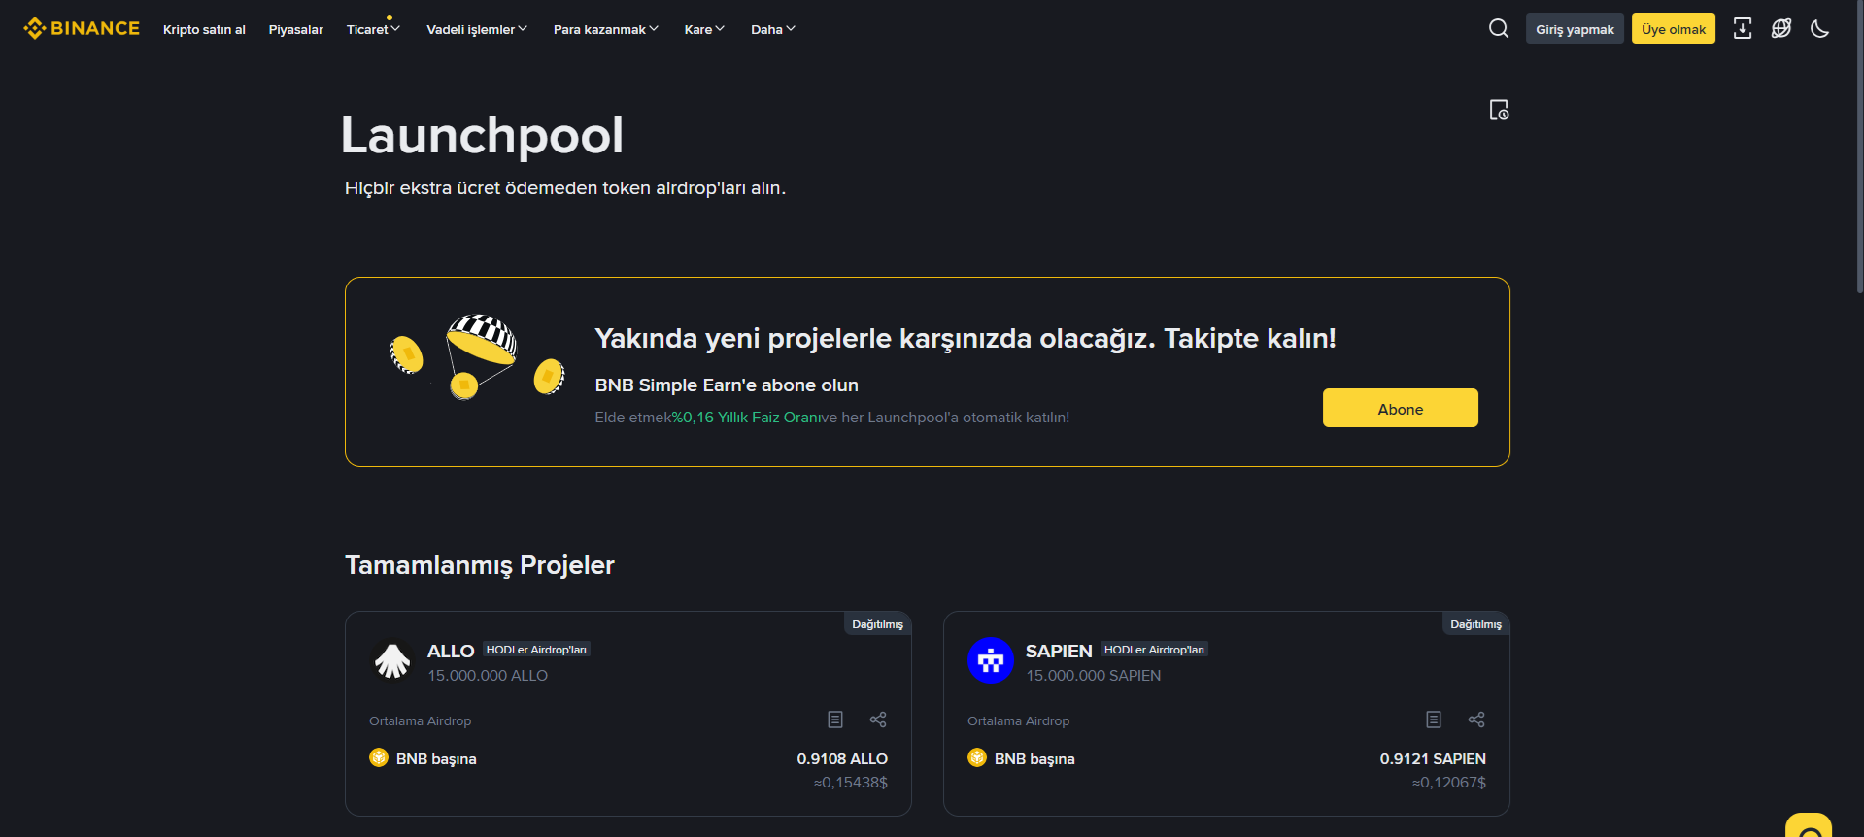Click the SAPIEN token logo
1864x837 pixels.
991,660
